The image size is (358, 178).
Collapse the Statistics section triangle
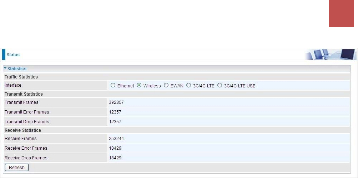click(x=5, y=68)
